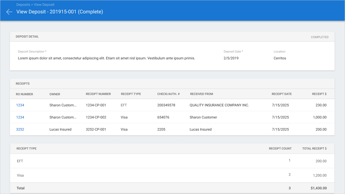Select the QUALITY INSURANCE COMPANY INC. cell
The height and width of the screenshot is (194, 345).
pyautogui.click(x=219, y=105)
